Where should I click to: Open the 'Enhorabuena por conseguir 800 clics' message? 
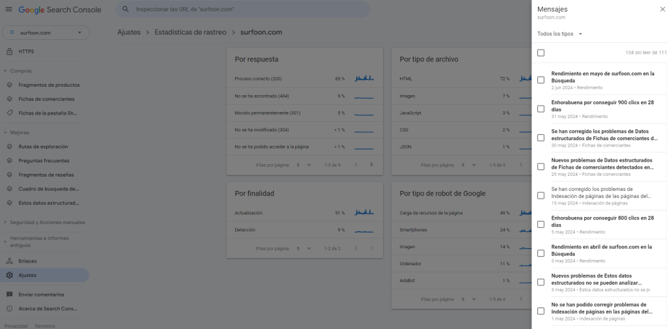[602, 221]
